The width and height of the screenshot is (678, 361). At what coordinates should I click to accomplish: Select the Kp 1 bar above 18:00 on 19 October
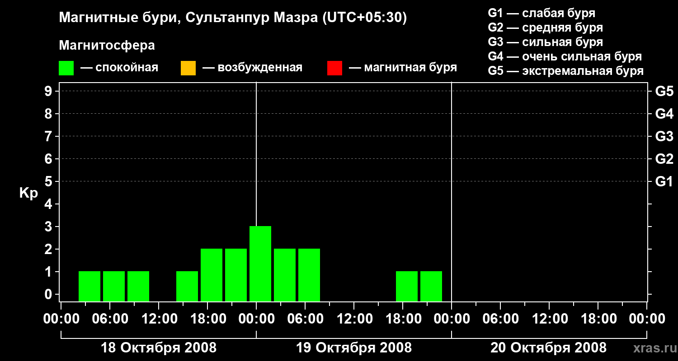[x=407, y=286]
